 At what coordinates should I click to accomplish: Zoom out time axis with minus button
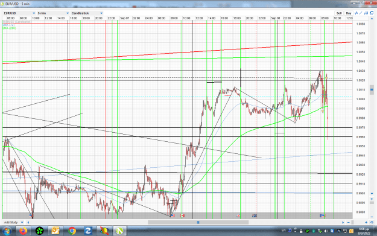(349, 223)
